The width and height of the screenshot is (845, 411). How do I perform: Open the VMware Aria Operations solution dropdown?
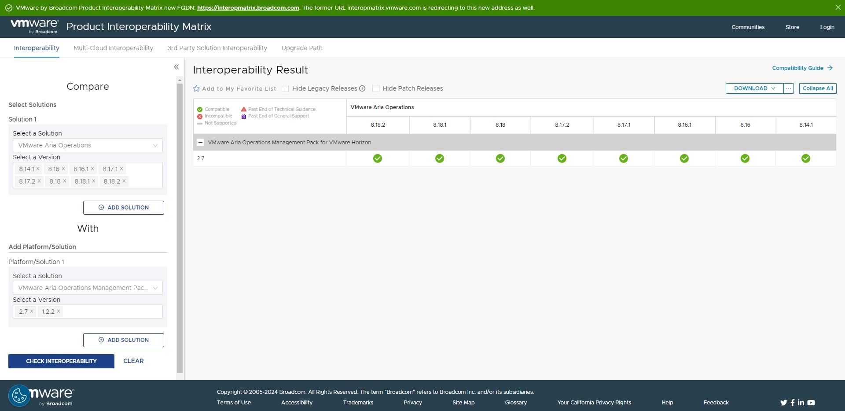(x=88, y=145)
